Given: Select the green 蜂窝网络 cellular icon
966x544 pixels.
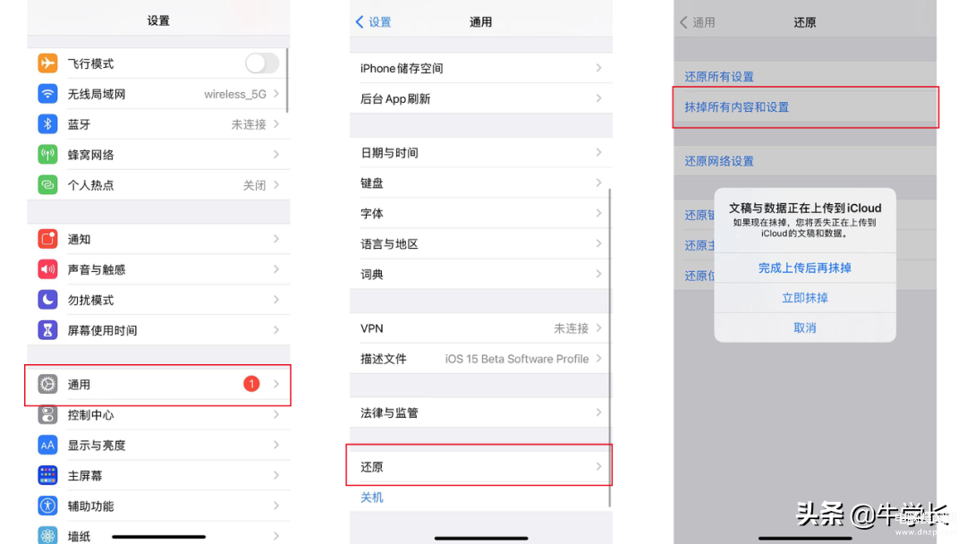Looking at the screenshot, I should (47, 154).
